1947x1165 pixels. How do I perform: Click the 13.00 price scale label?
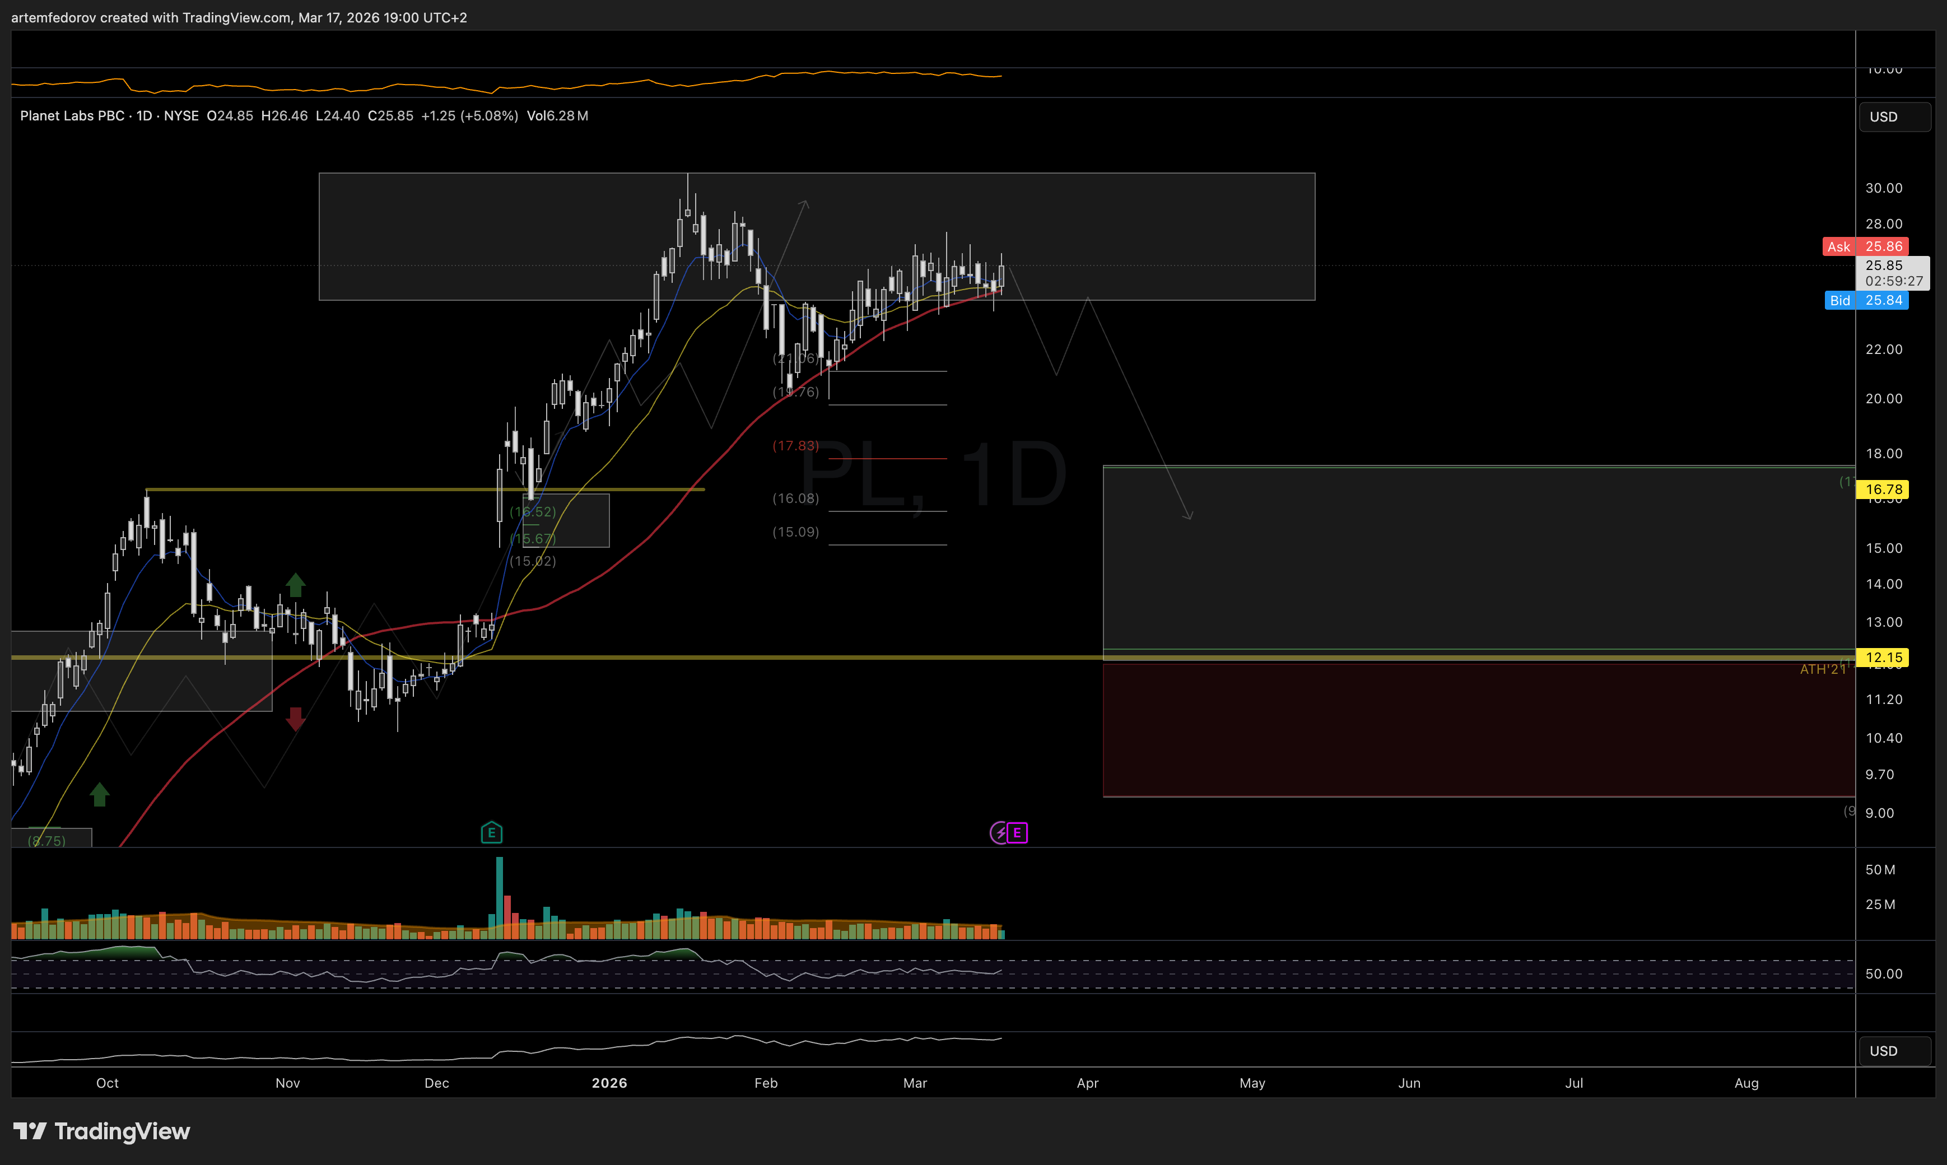tap(1884, 622)
